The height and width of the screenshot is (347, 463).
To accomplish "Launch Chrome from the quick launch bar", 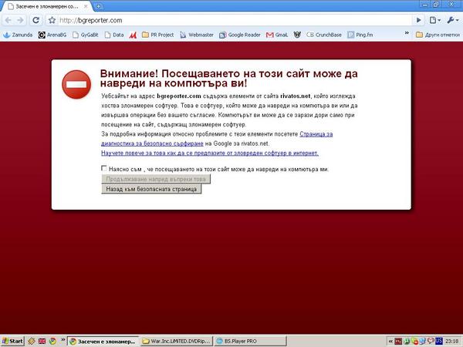I will pyautogui.click(x=52, y=341).
